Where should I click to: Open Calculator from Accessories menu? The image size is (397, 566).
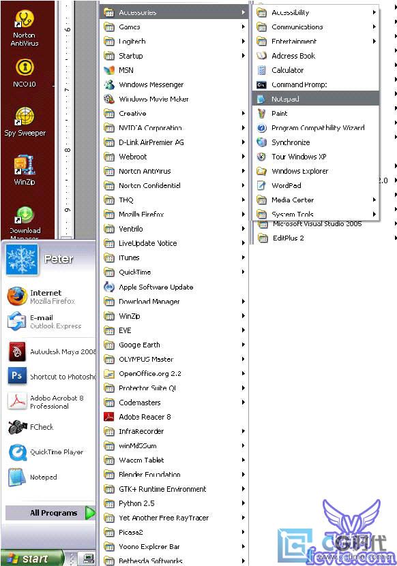point(316,70)
